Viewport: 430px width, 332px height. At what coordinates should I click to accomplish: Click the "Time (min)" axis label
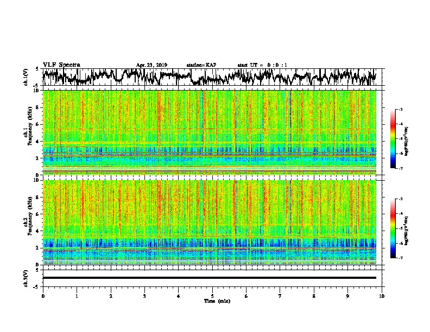pos(217,301)
